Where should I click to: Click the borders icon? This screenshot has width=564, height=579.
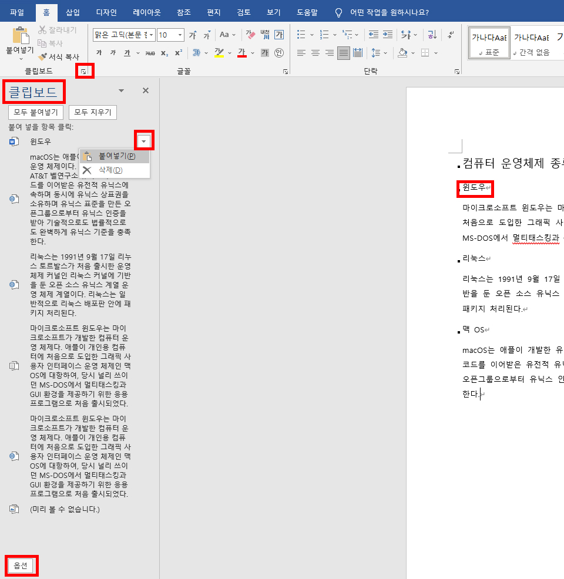click(425, 53)
